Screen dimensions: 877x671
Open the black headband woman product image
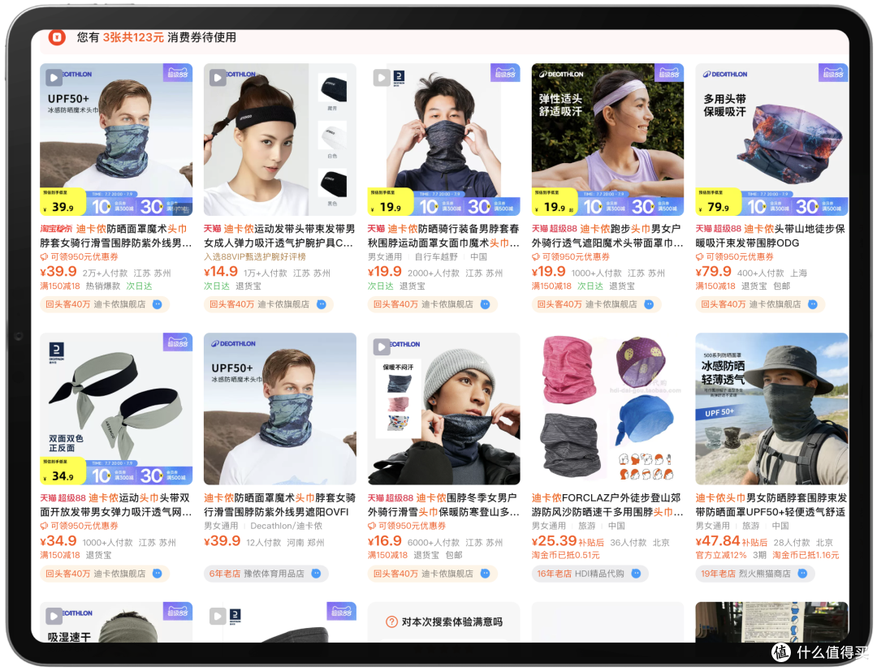279,140
